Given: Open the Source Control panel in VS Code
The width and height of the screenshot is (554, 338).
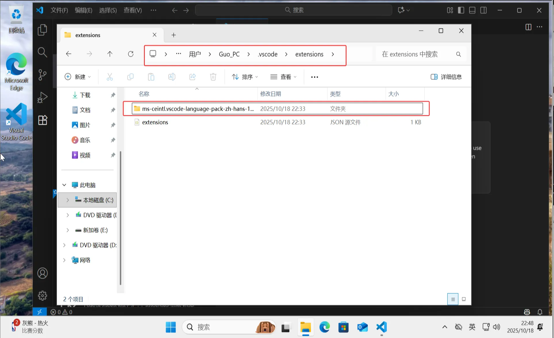Looking at the screenshot, I should point(43,75).
